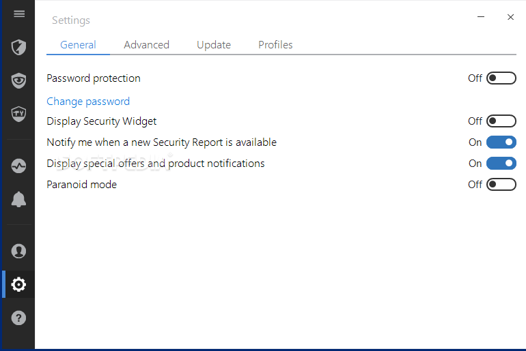Turn on Display Security Widget toggle
526x351 pixels.
pos(501,121)
